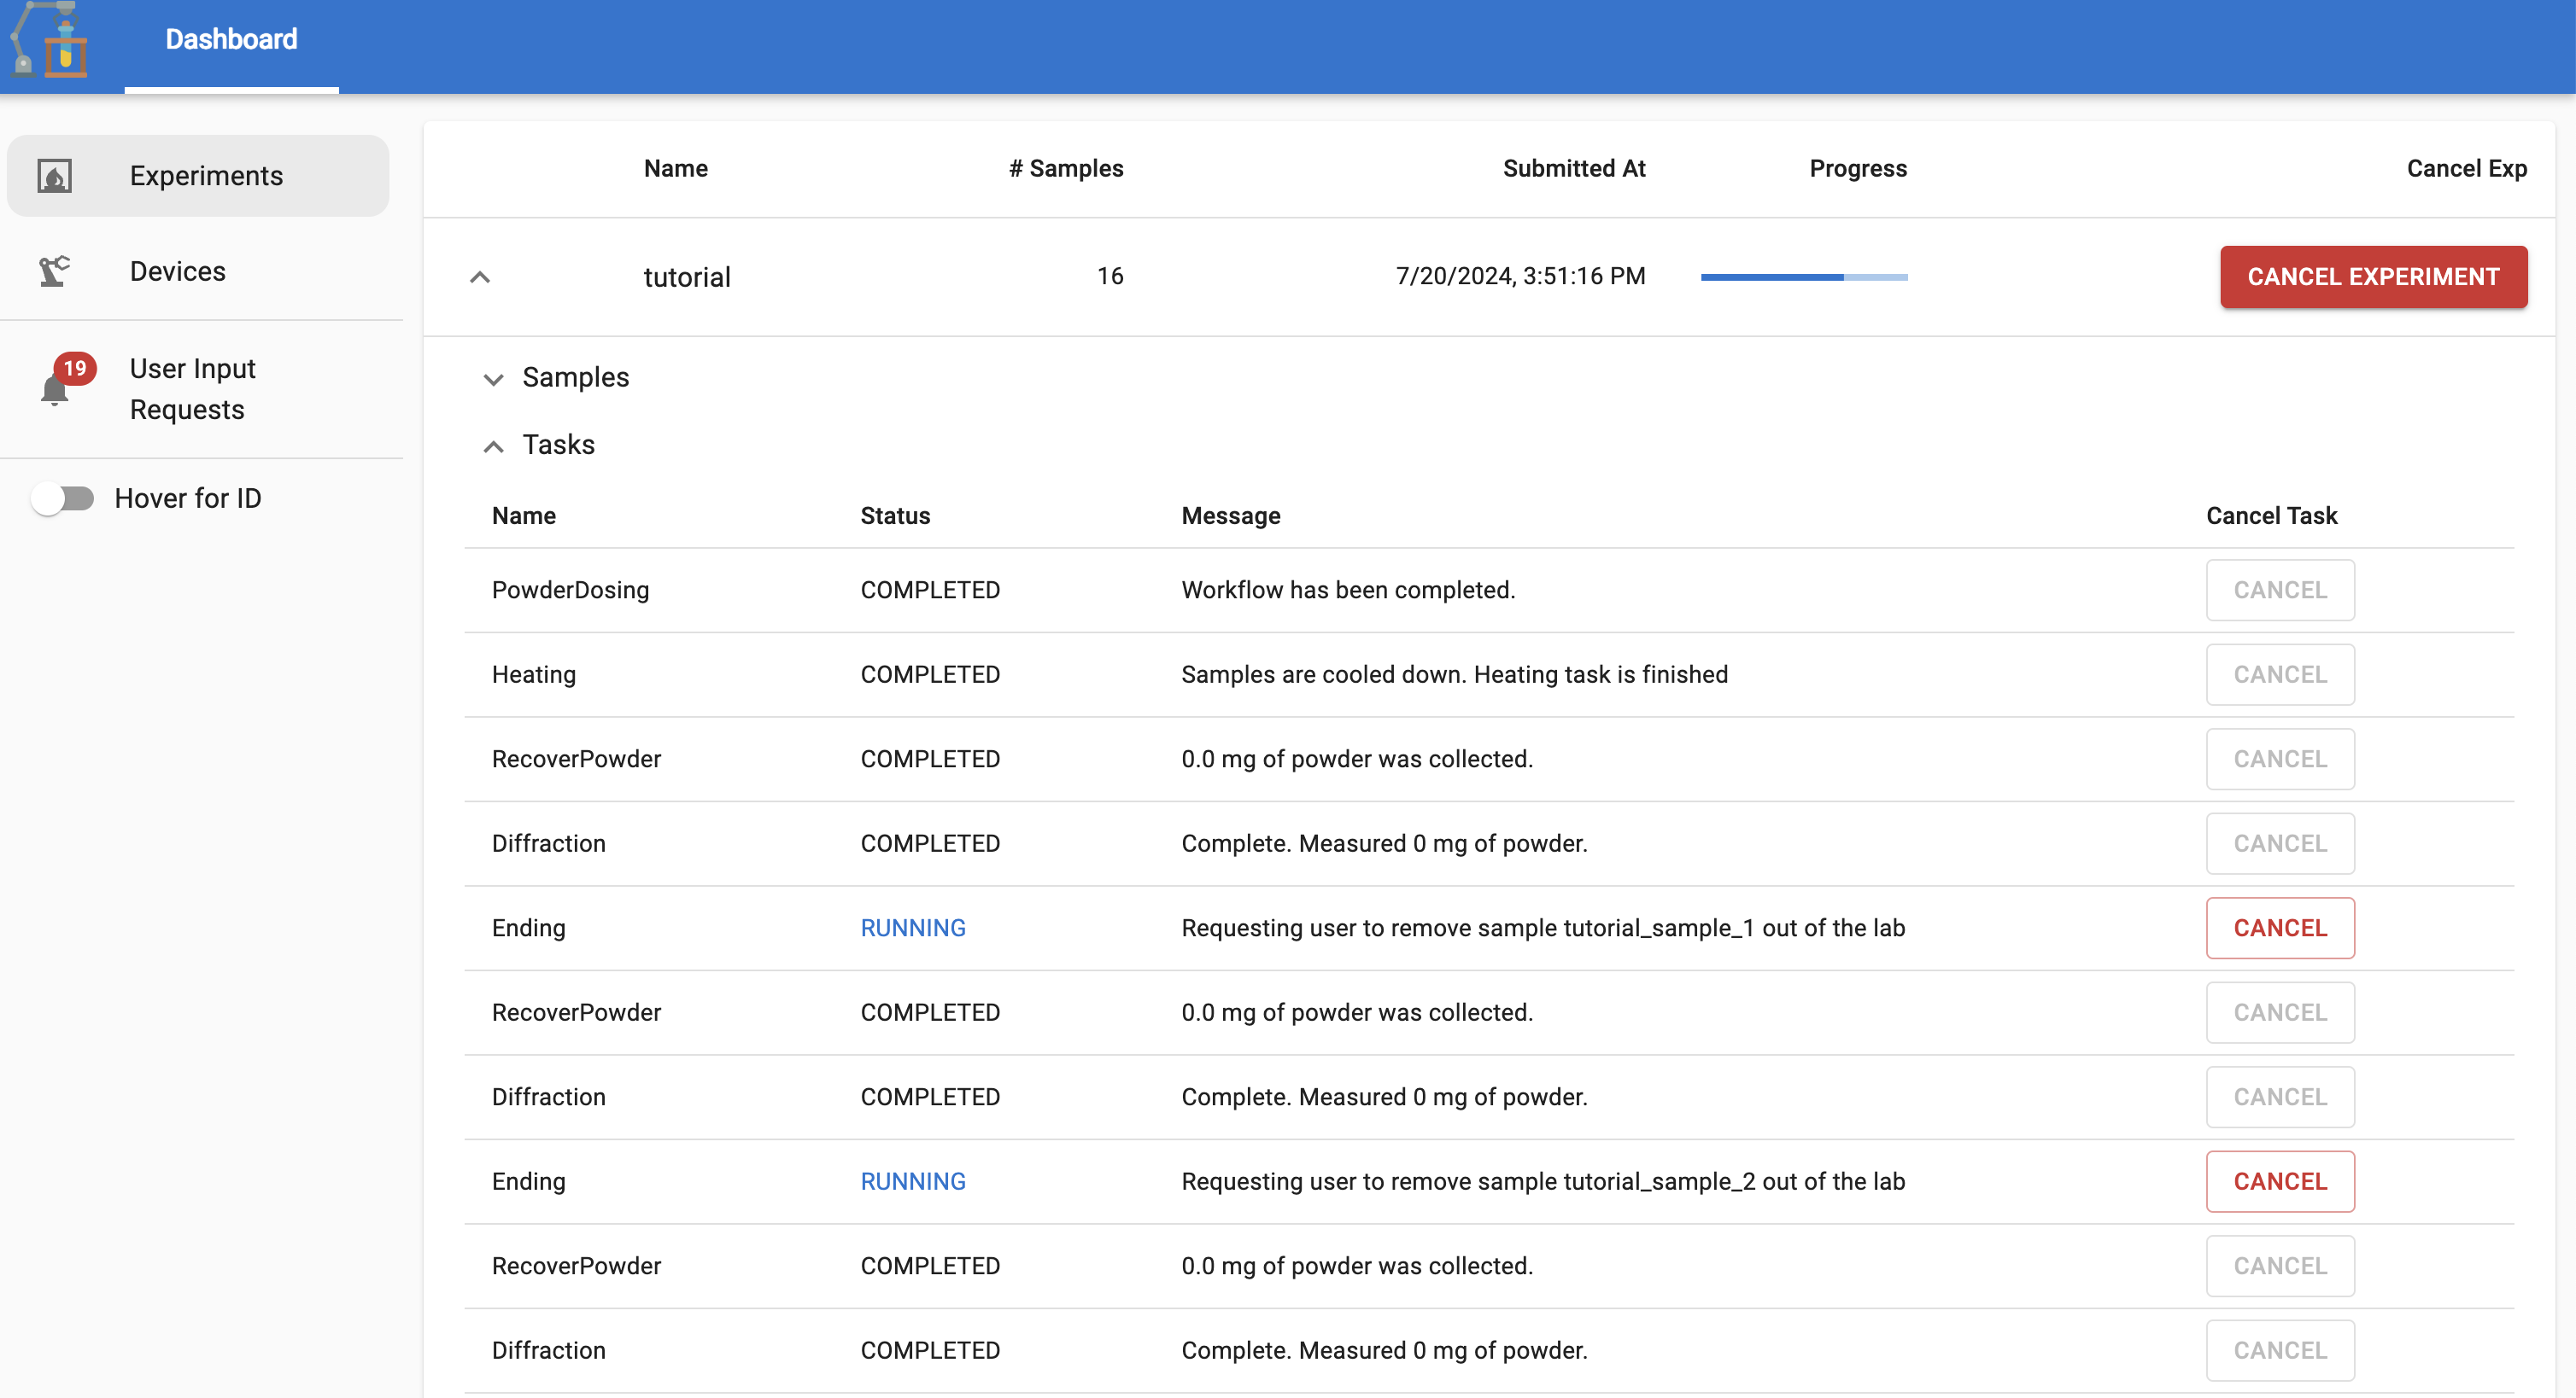Viewport: 2576px width, 1398px height.
Task: Collapse the tutorial experiment row chevron
Action: tap(480, 277)
